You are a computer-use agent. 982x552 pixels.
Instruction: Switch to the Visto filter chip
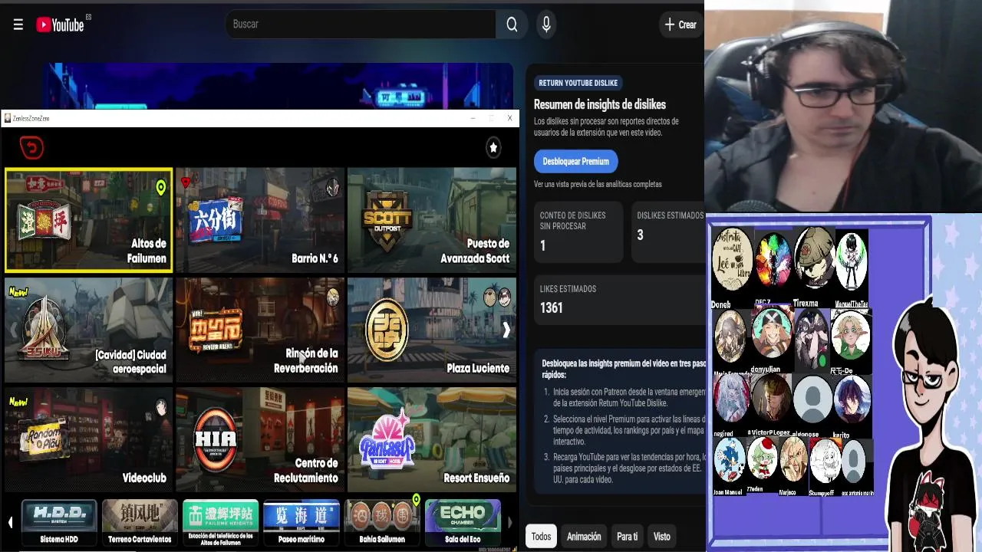click(661, 537)
